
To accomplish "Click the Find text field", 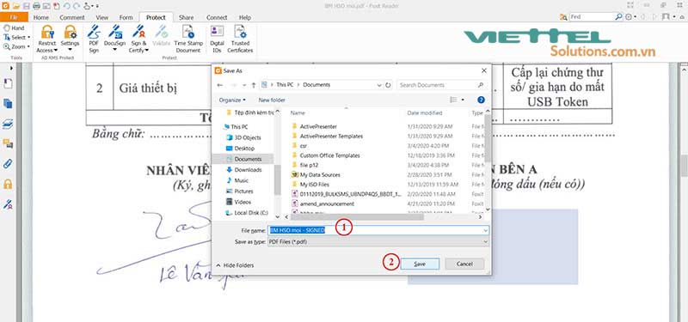I will pyautogui.click(x=592, y=16).
